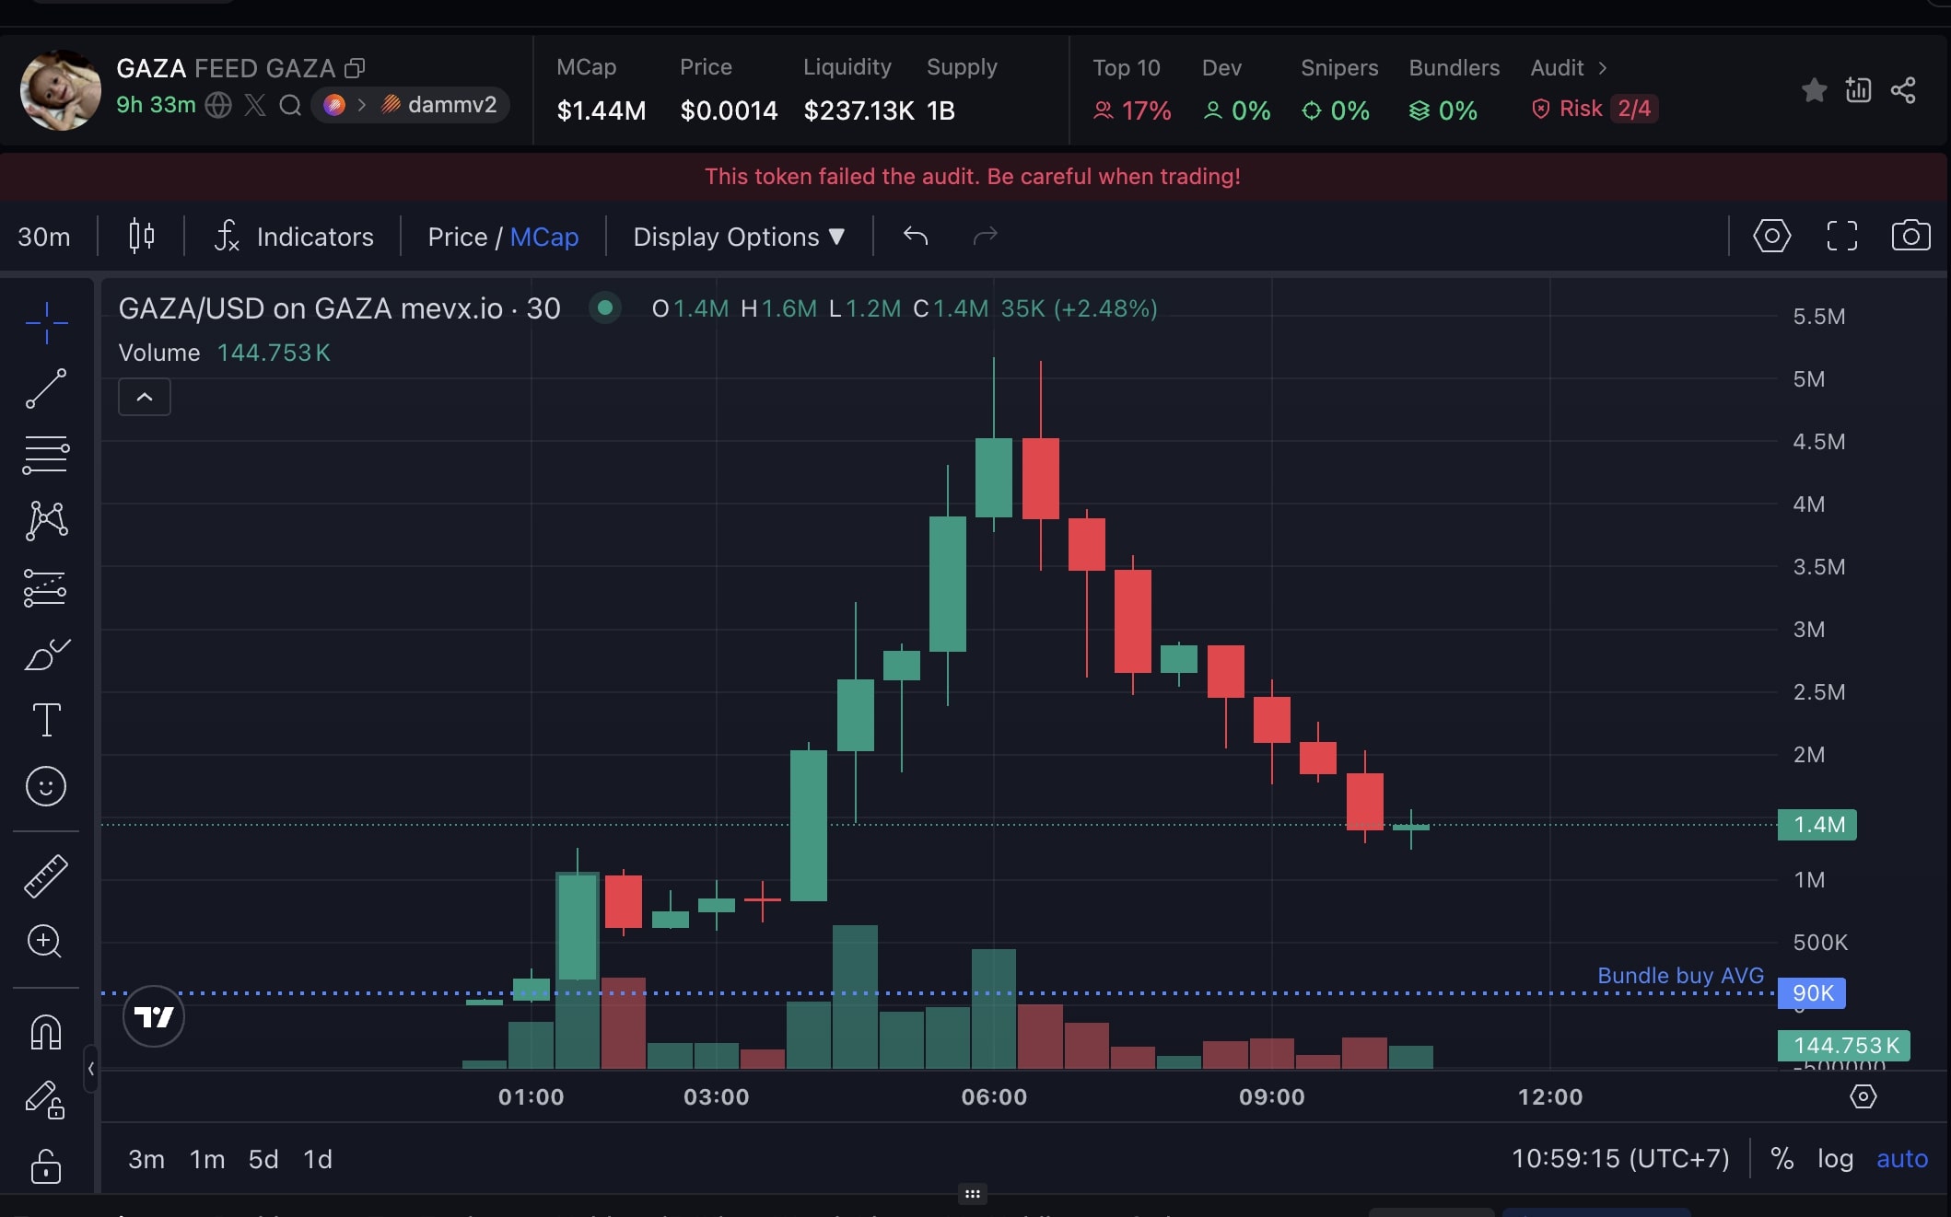The image size is (1951, 1217).
Task: Open chart settings hexagon icon
Action: (x=1771, y=236)
